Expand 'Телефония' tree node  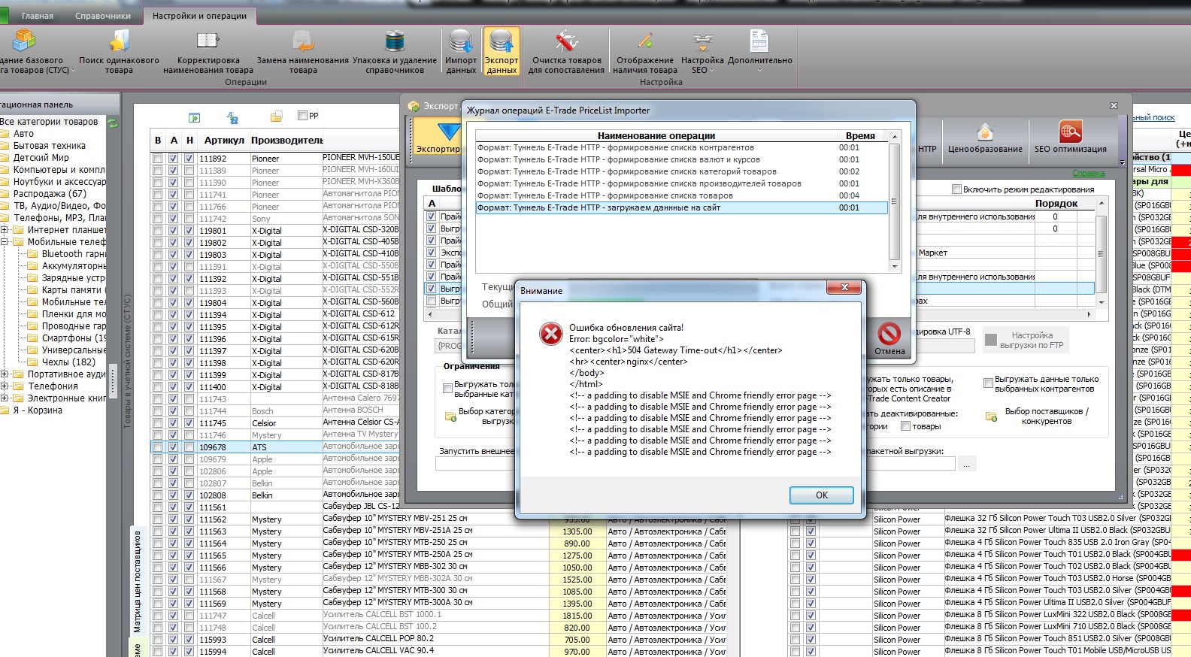tap(4, 386)
